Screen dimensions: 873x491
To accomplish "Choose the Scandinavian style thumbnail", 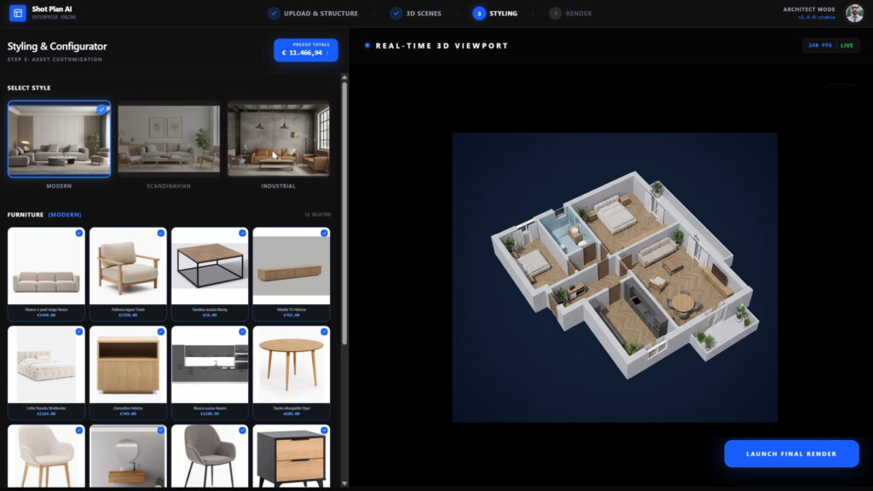I will tap(169, 139).
